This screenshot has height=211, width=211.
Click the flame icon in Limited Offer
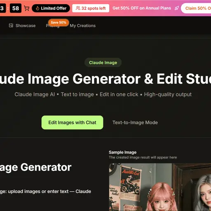tap(38, 8)
